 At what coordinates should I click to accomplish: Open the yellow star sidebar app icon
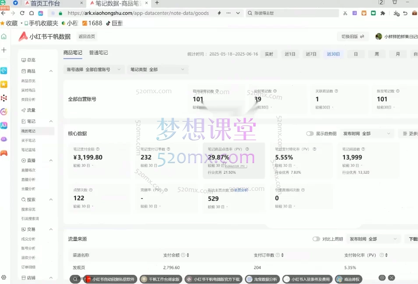pyautogui.click(x=4, y=84)
